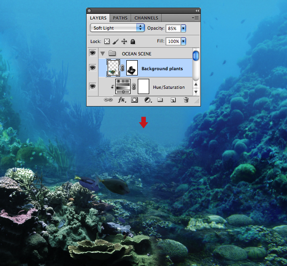This screenshot has width=287, height=266.
Task: Click the Hue/Saturation clipping arrow indicator
Action: 112,87
